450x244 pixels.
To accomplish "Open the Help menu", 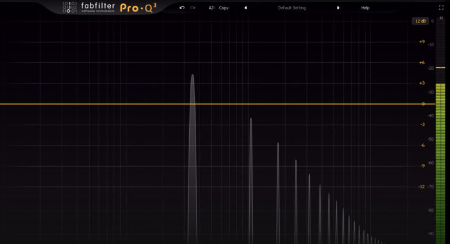I will 365,7.
